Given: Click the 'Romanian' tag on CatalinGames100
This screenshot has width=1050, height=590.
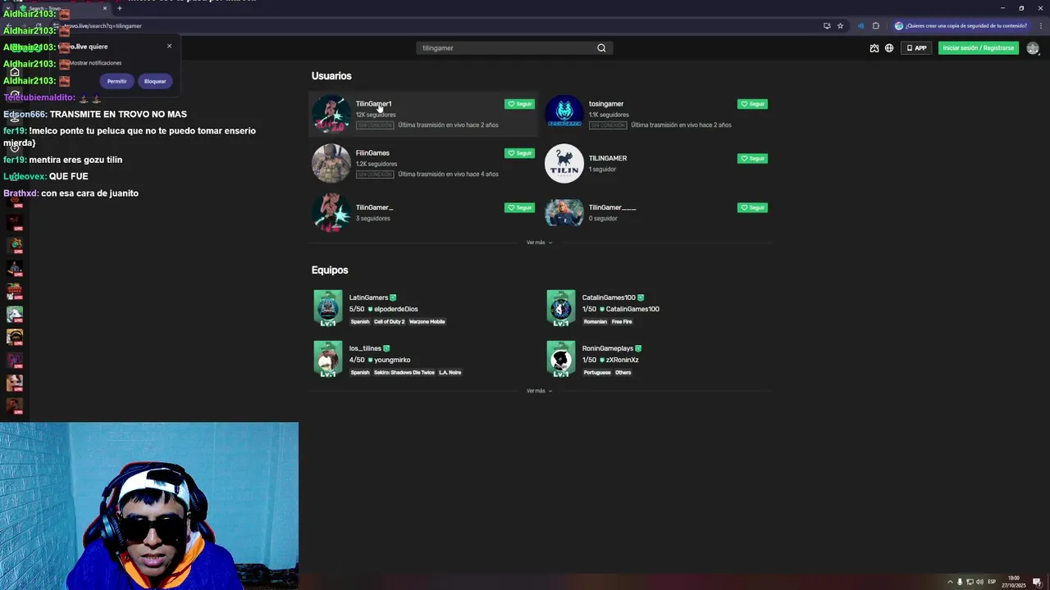Looking at the screenshot, I should click(596, 321).
